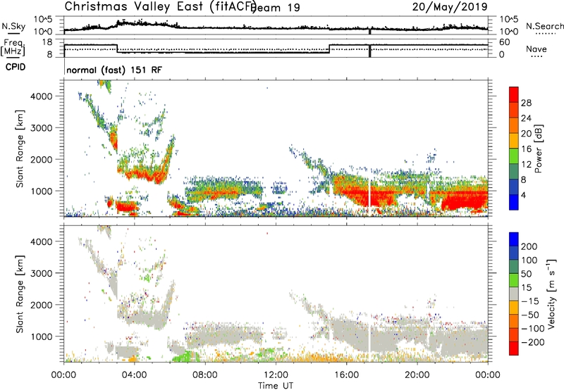Click the '16' tick on the Power scale
The image size is (564, 390).
pos(526,149)
